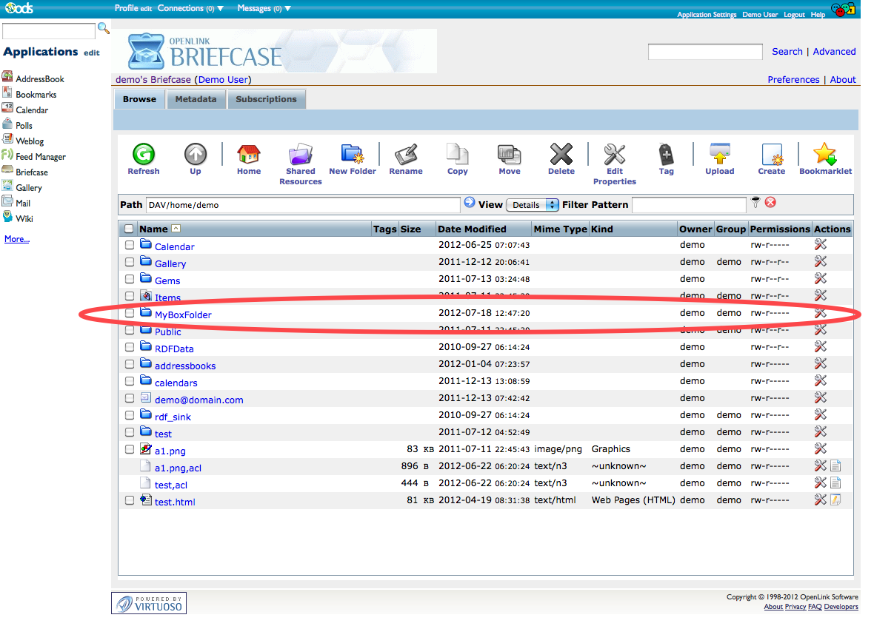Toggle the select-all checkbox in header
This screenshot has height=629, width=874.
point(130,229)
